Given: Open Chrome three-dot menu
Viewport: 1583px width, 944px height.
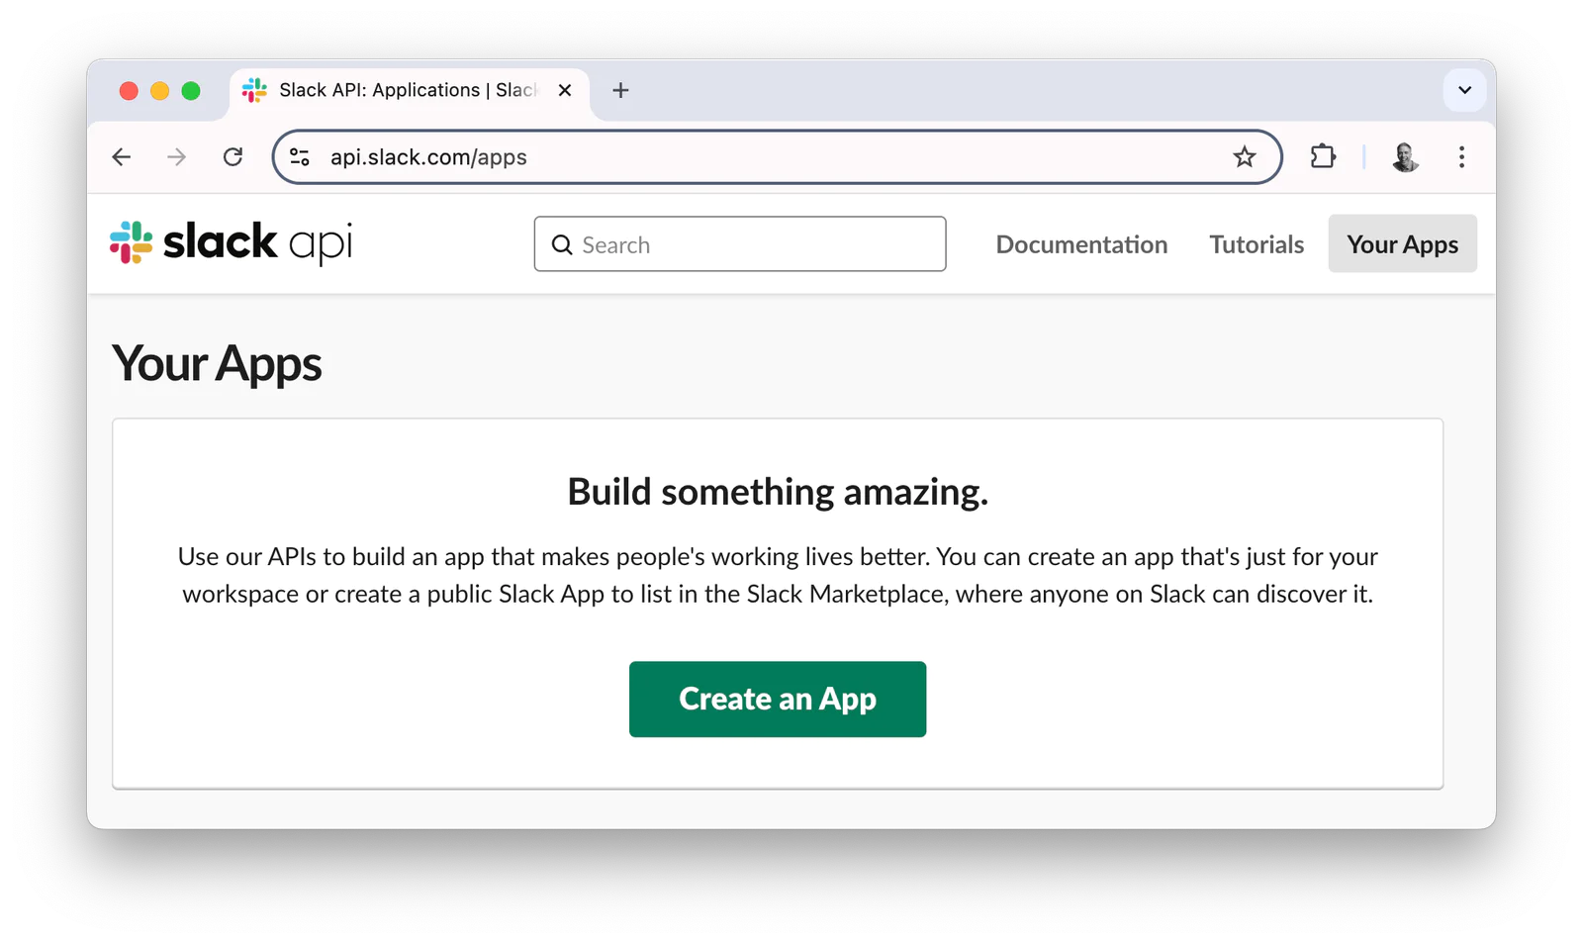Looking at the screenshot, I should pyautogui.click(x=1461, y=157).
